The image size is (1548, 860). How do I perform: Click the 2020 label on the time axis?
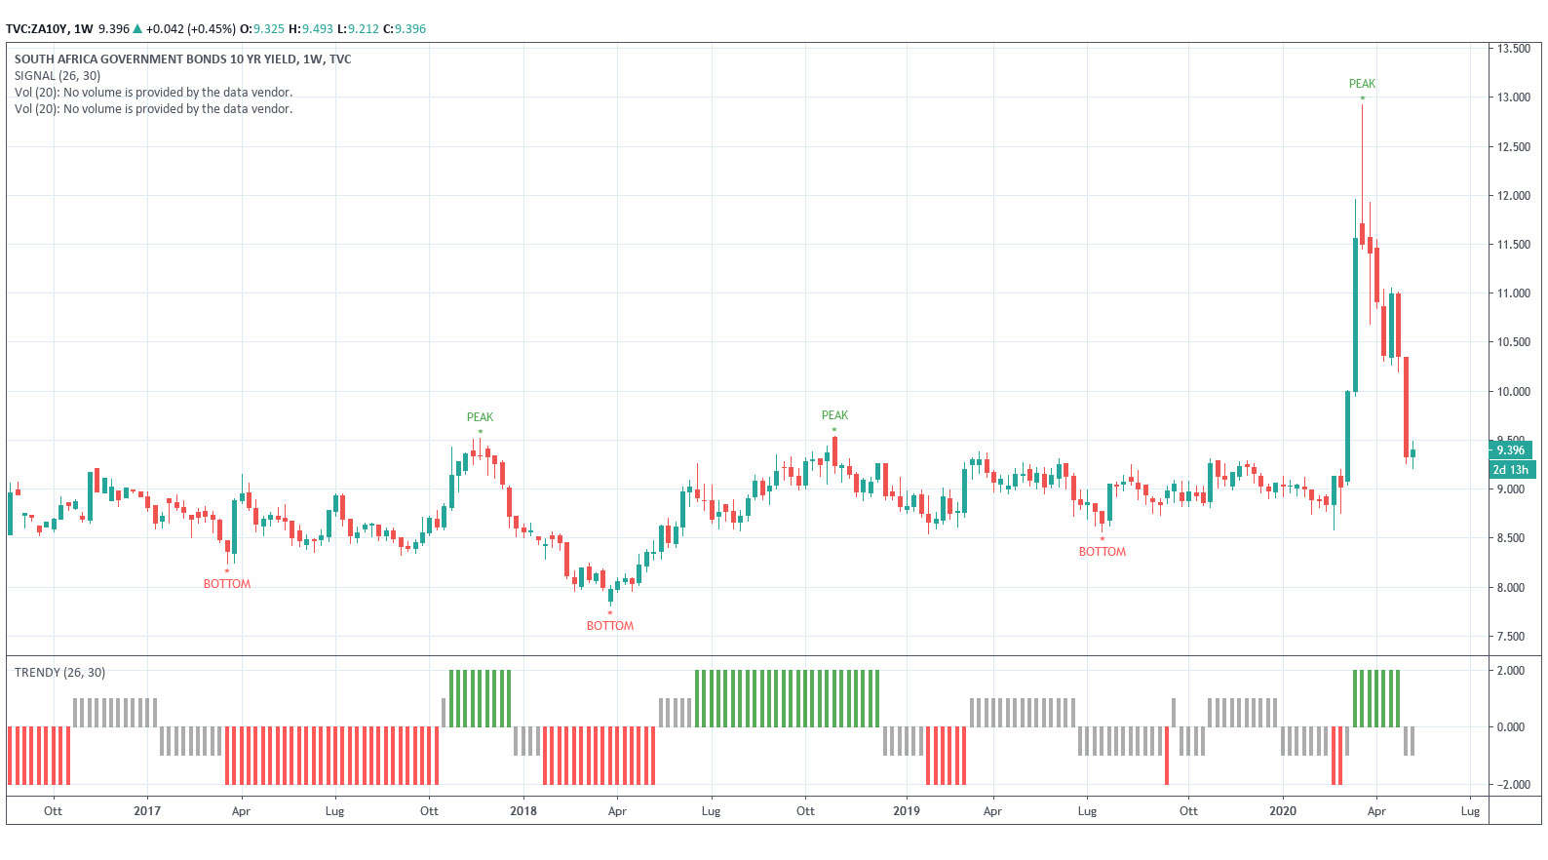1283,811
